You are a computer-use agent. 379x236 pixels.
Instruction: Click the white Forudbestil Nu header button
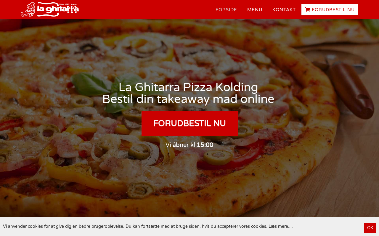(x=330, y=10)
